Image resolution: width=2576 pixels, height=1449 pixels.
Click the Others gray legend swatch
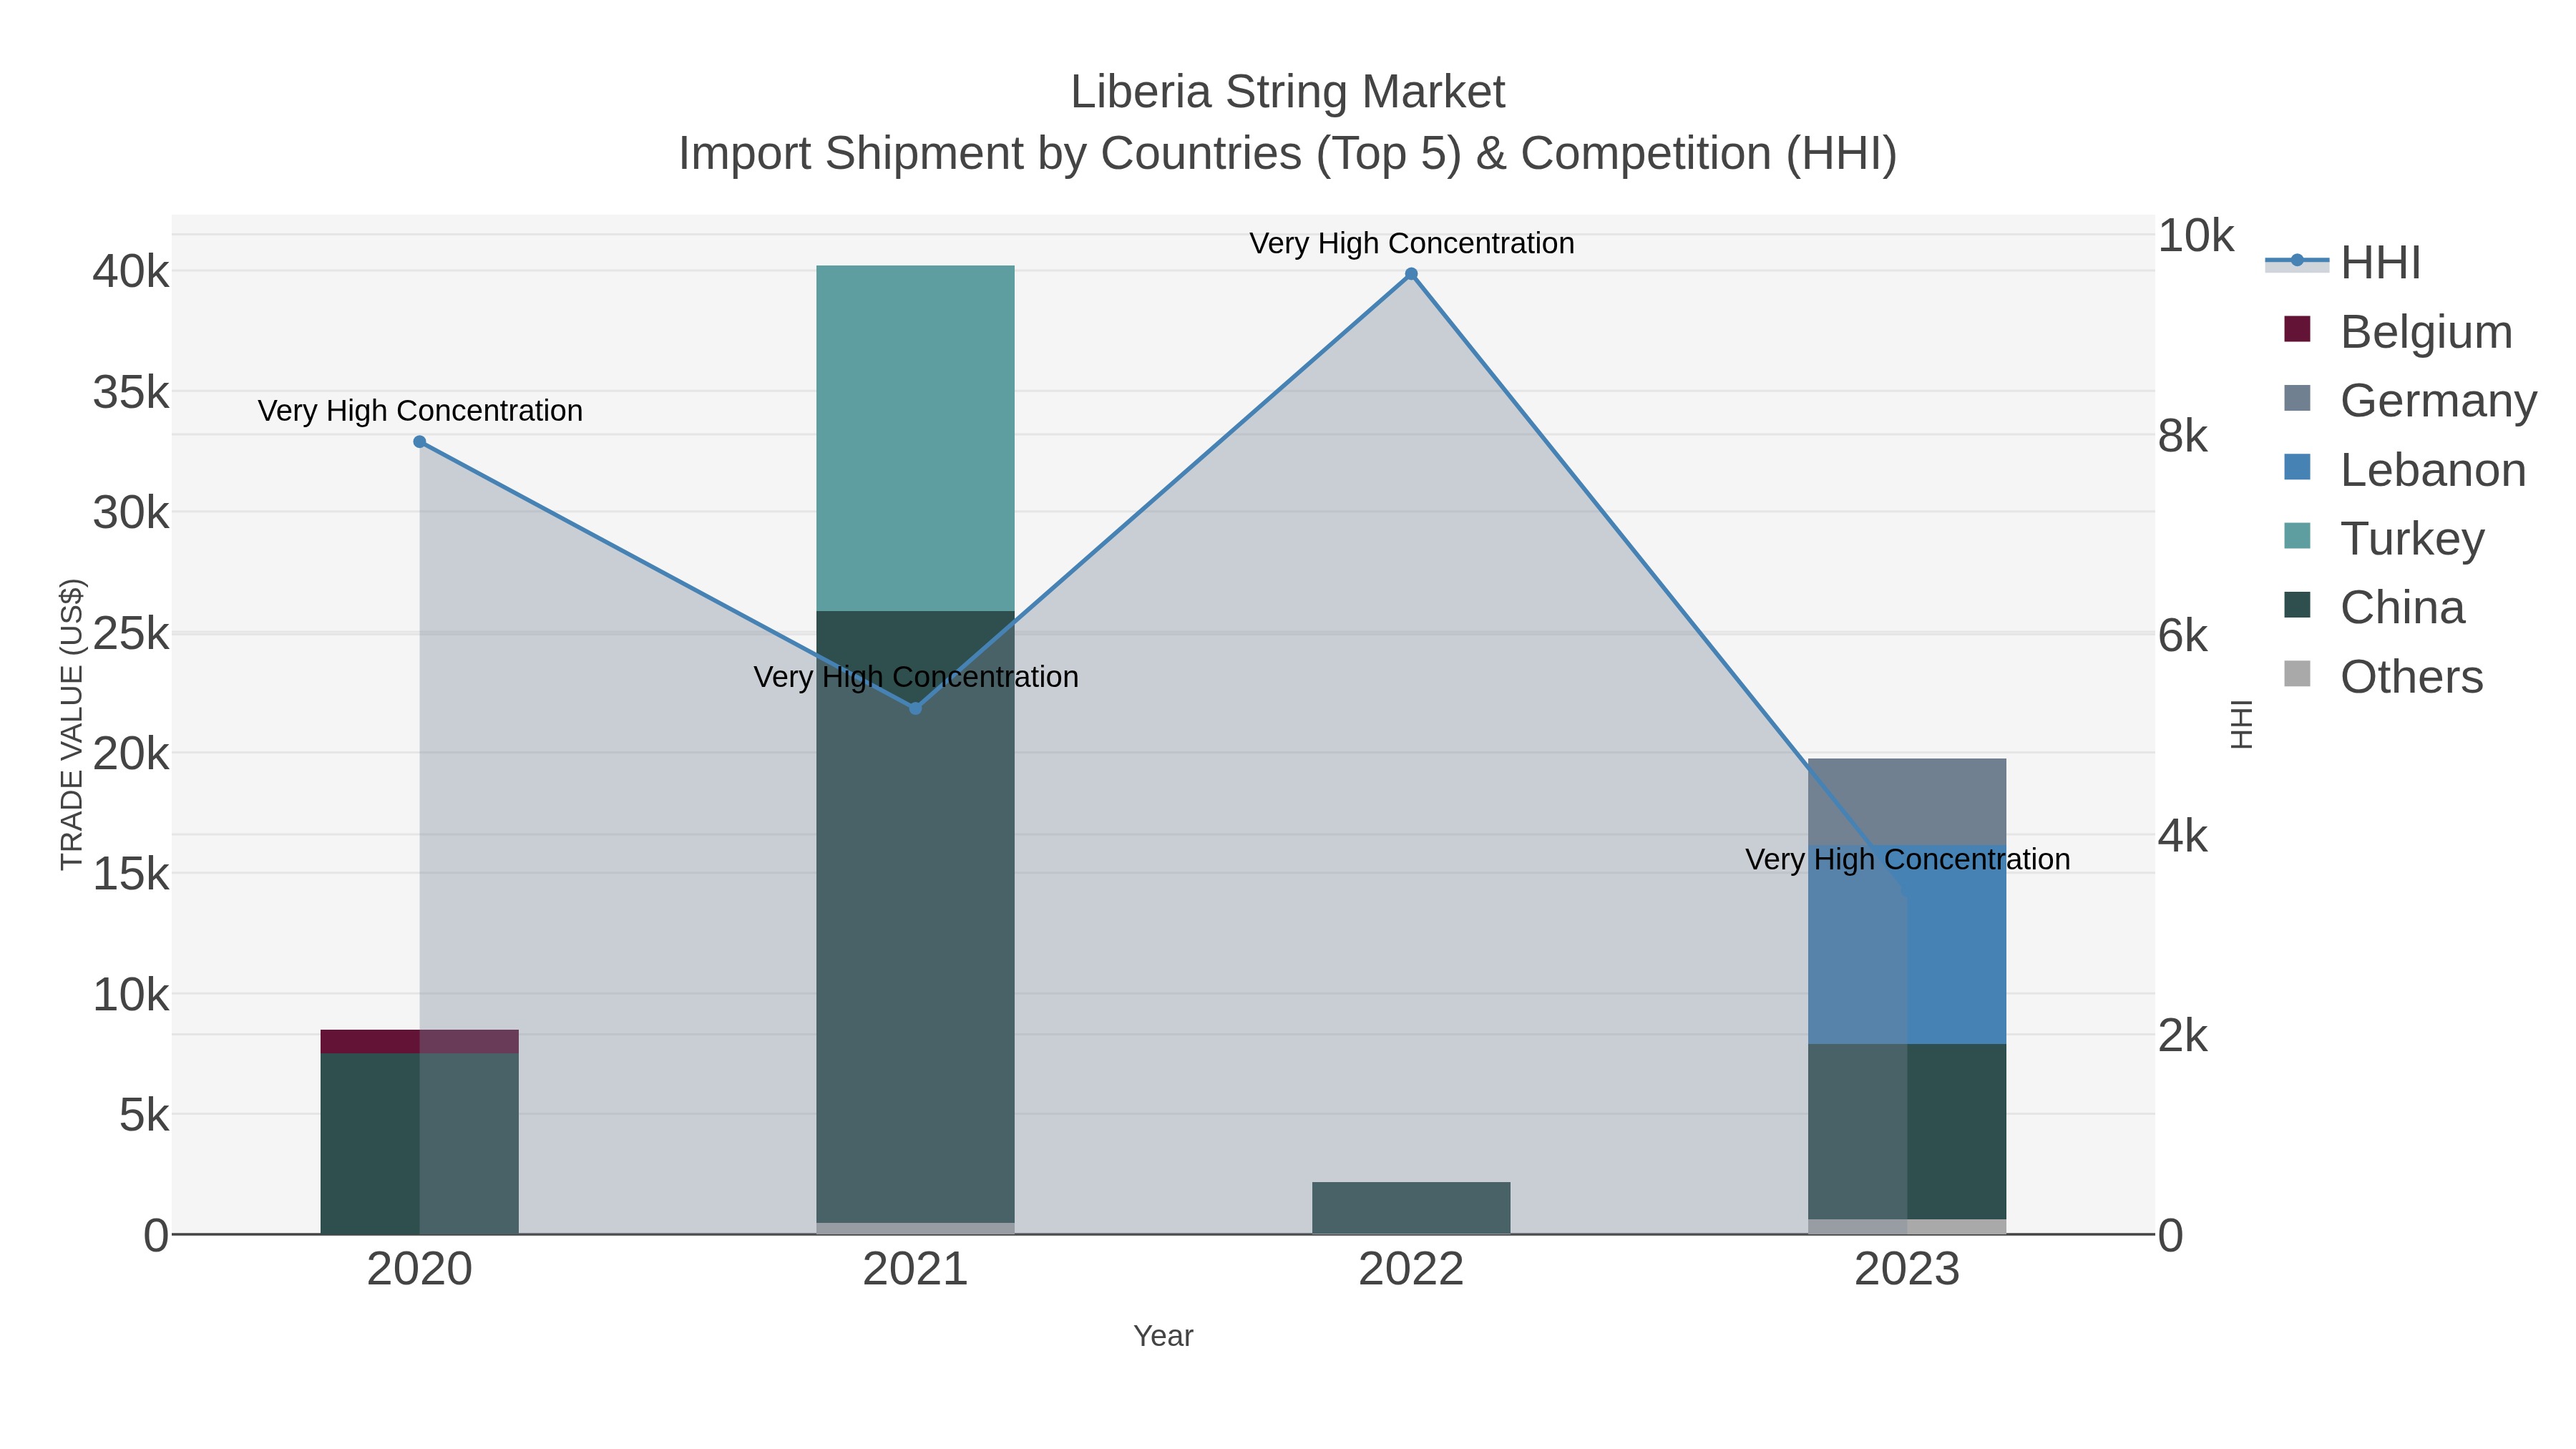pyautogui.click(x=2298, y=674)
